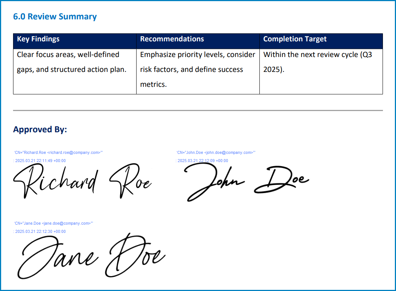Click the 'Approved By:' heading
The width and height of the screenshot is (396, 291).
click(40, 129)
